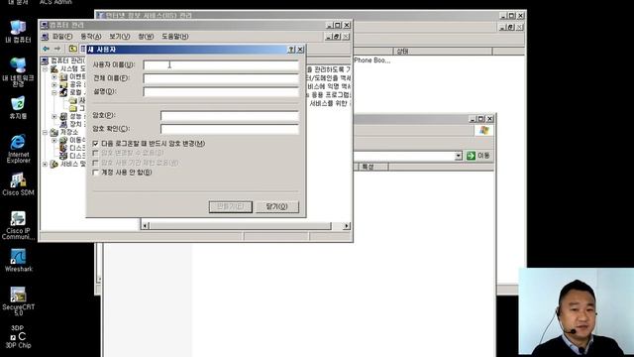Expand the 서비스 및 응용 프로그램 branch
Viewport: 634px width, 357px height.
[x=46, y=164]
